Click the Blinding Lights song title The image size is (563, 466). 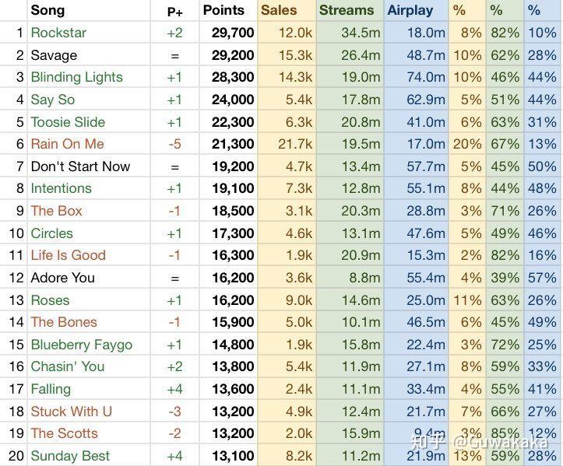[76, 77]
